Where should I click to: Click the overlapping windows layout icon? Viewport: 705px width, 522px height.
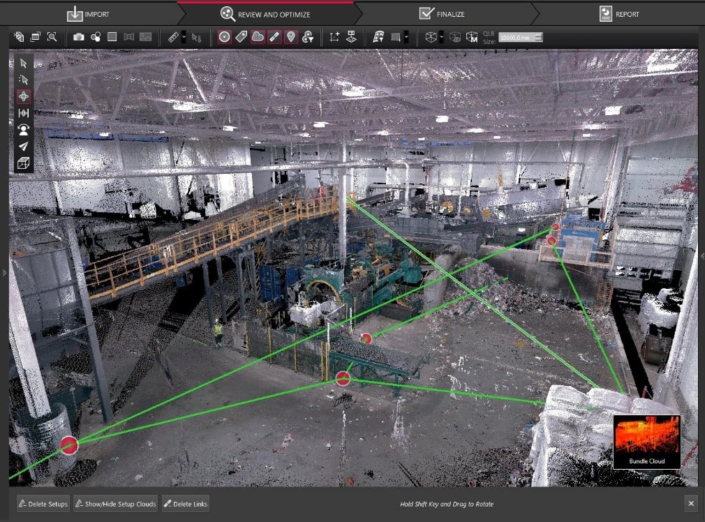(x=36, y=37)
